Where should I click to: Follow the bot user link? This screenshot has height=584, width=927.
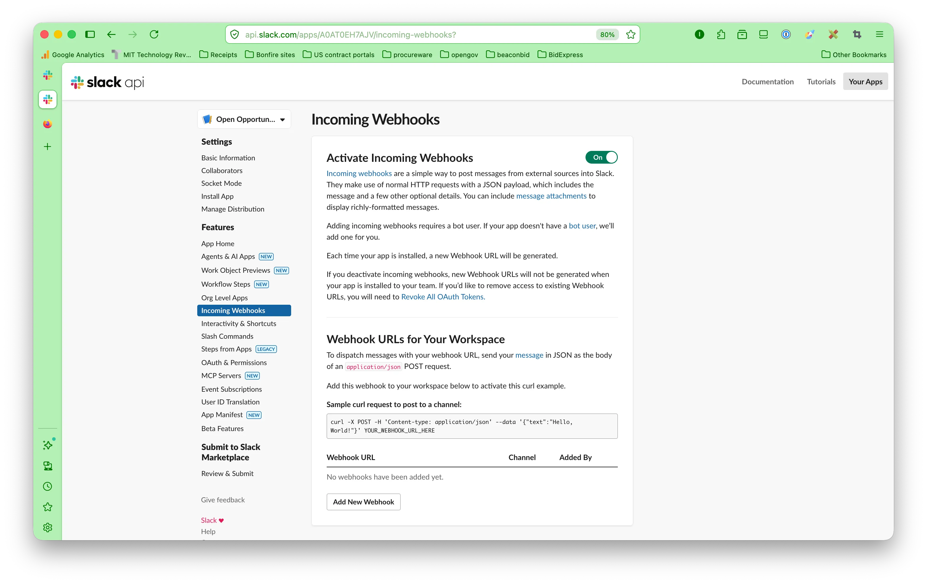click(x=582, y=226)
